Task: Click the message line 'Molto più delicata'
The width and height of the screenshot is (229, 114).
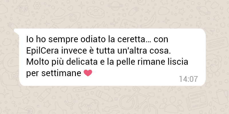Action: click(x=107, y=62)
